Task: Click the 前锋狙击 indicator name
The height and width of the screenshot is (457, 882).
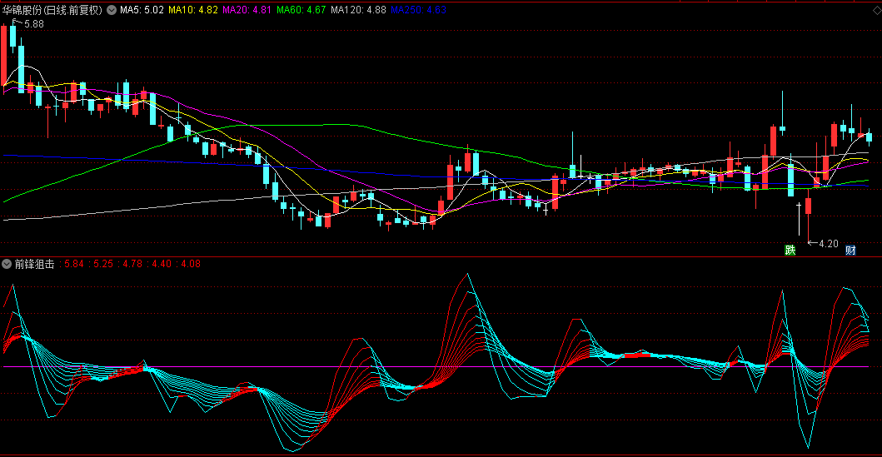Action: point(34,264)
